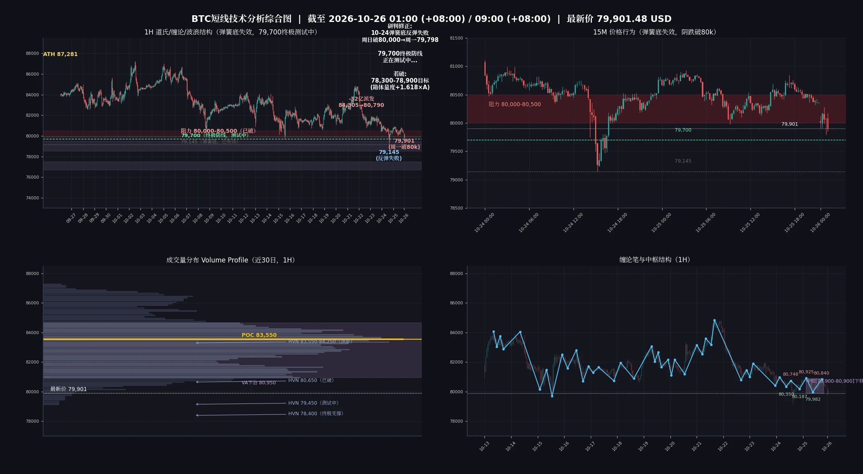Click the 10-21 date tick on 缠论 chart
The height and width of the screenshot is (474, 863).
click(x=696, y=447)
